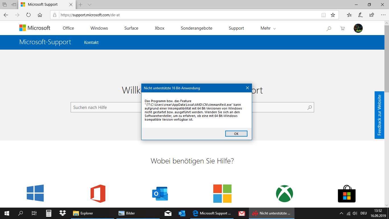This screenshot has width=389, height=219.
Task: Select the Office product icon
Action: (98, 194)
